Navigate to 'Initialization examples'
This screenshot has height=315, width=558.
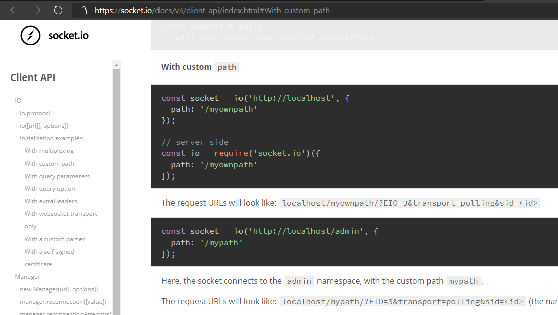pyautogui.click(x=51, y=138)
